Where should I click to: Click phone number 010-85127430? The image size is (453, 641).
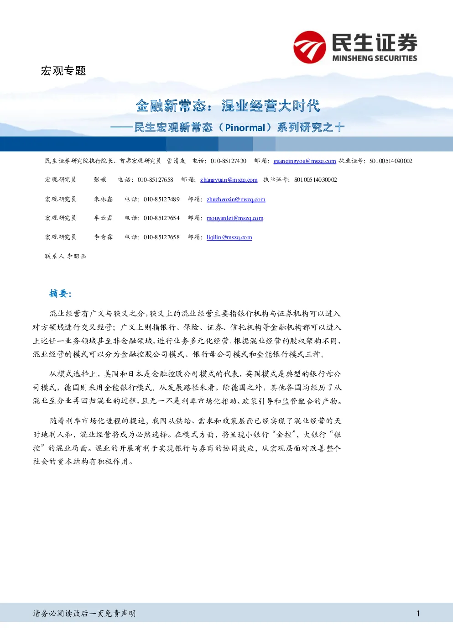click(228, 161)
